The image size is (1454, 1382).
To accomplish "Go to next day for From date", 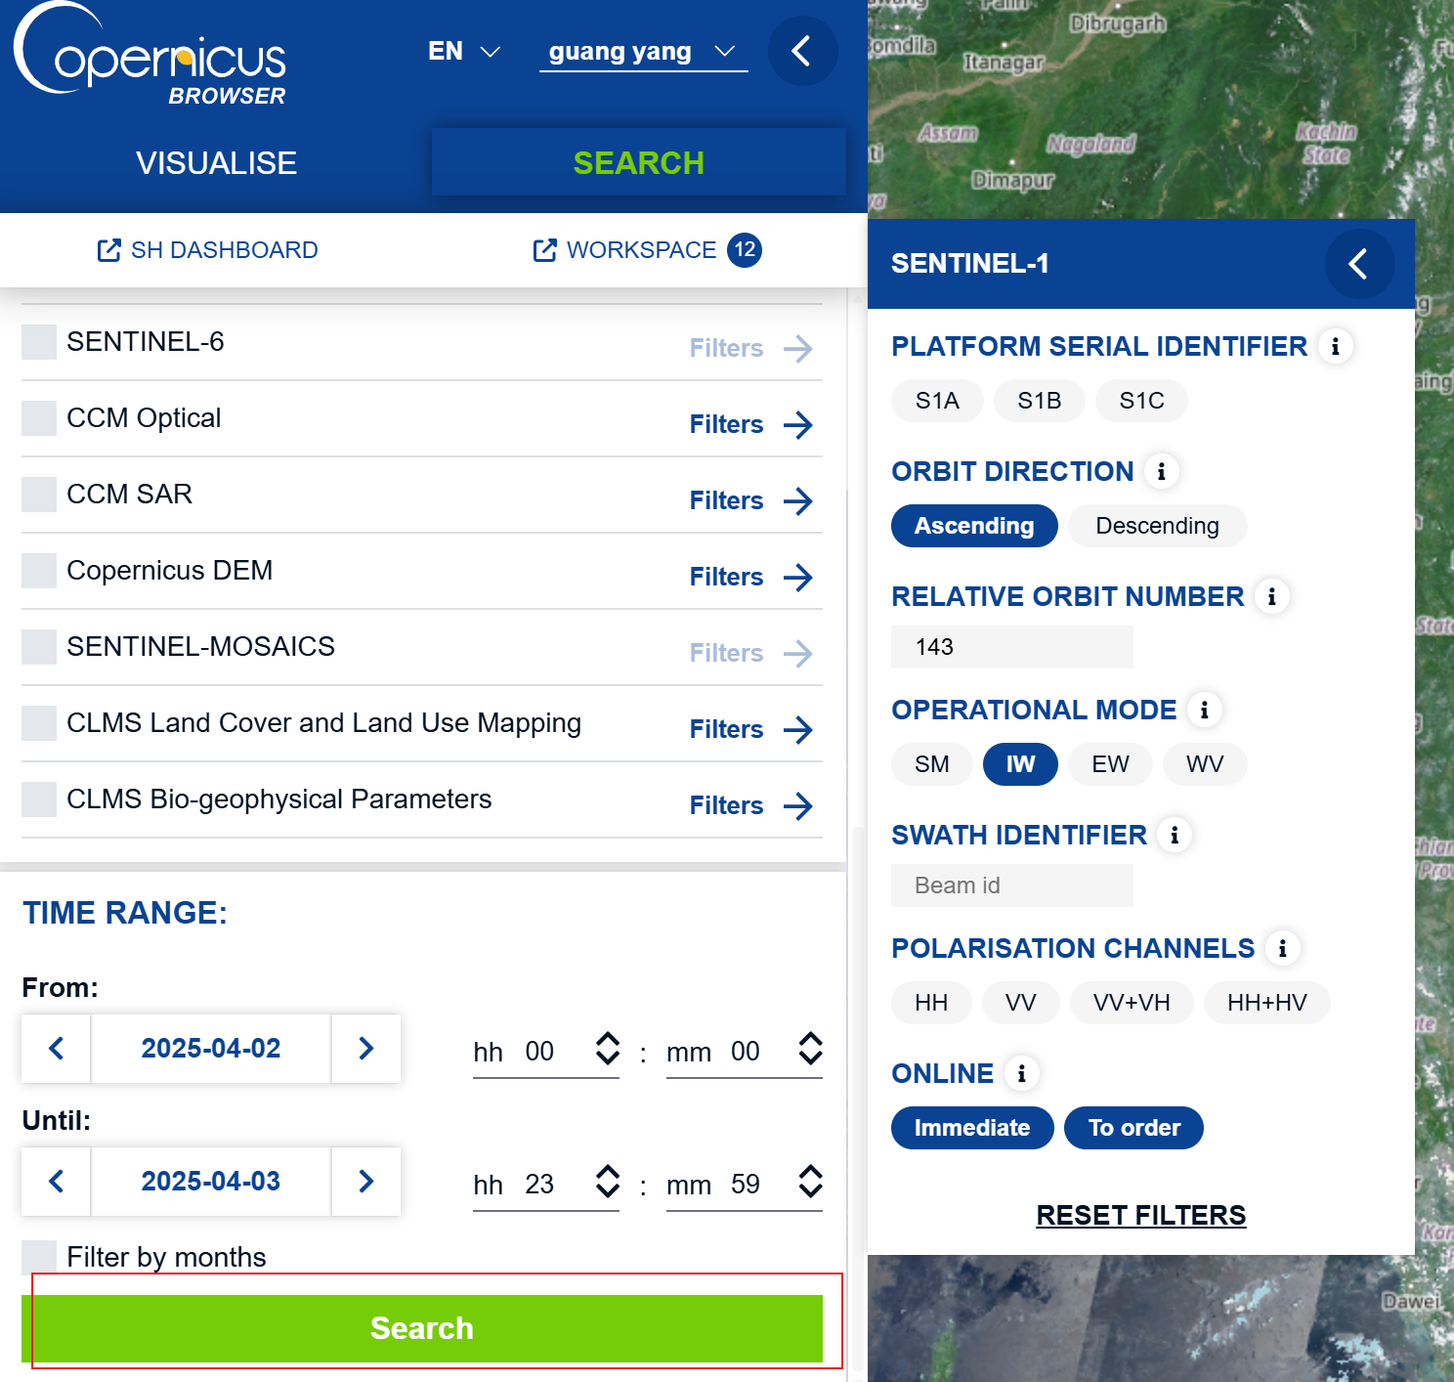I will point(366,1049).
